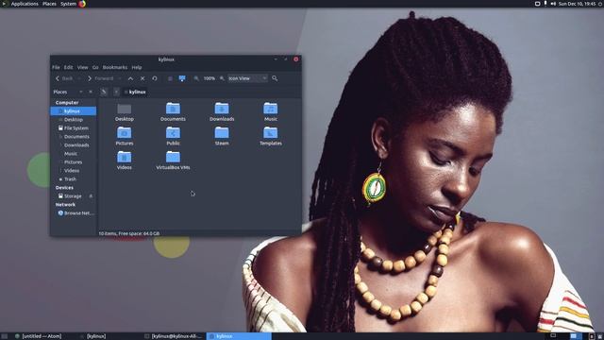The image size is (604, 340).
Task: Open the Go menu
Action: 95,67
